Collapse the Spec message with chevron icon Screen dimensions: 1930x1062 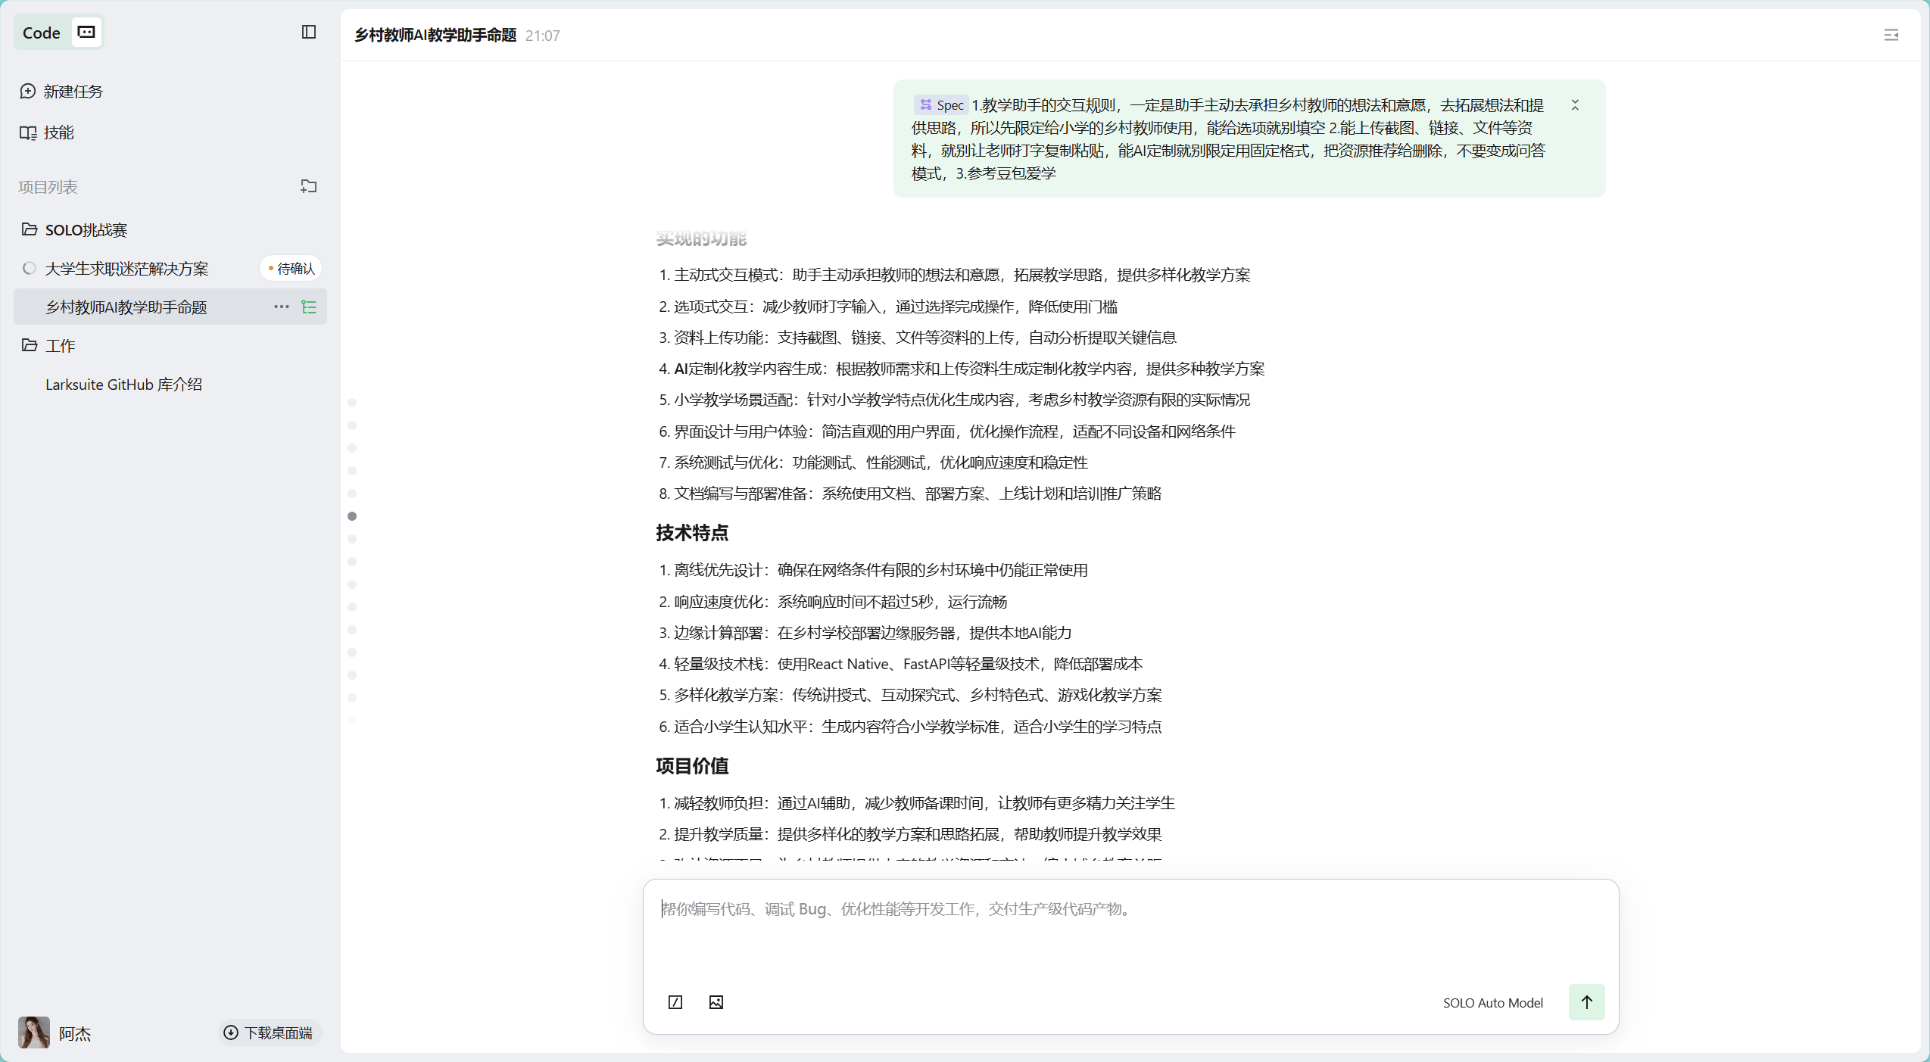click(1575, 105)
